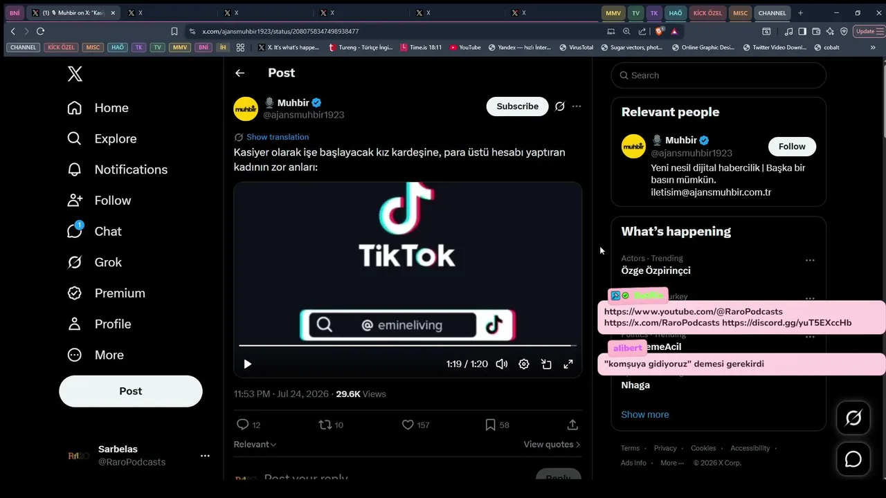This screenshot has width=886, height=498.
Task: Go back using the arrow next to Post
Action: tap(239, 73)
